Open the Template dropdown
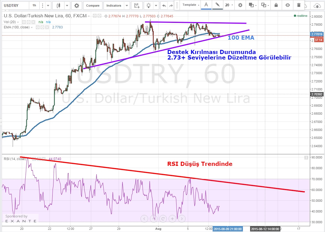This screenshot has height=232, width=325. pyautogui.click(x=191, y=5)
